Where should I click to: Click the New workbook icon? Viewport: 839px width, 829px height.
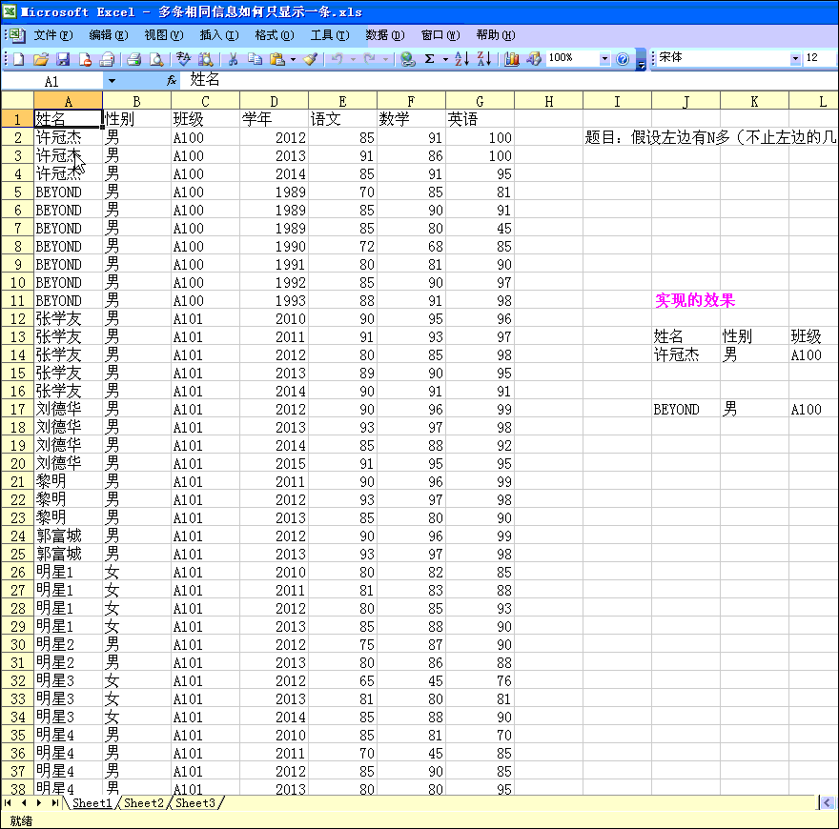18,59
